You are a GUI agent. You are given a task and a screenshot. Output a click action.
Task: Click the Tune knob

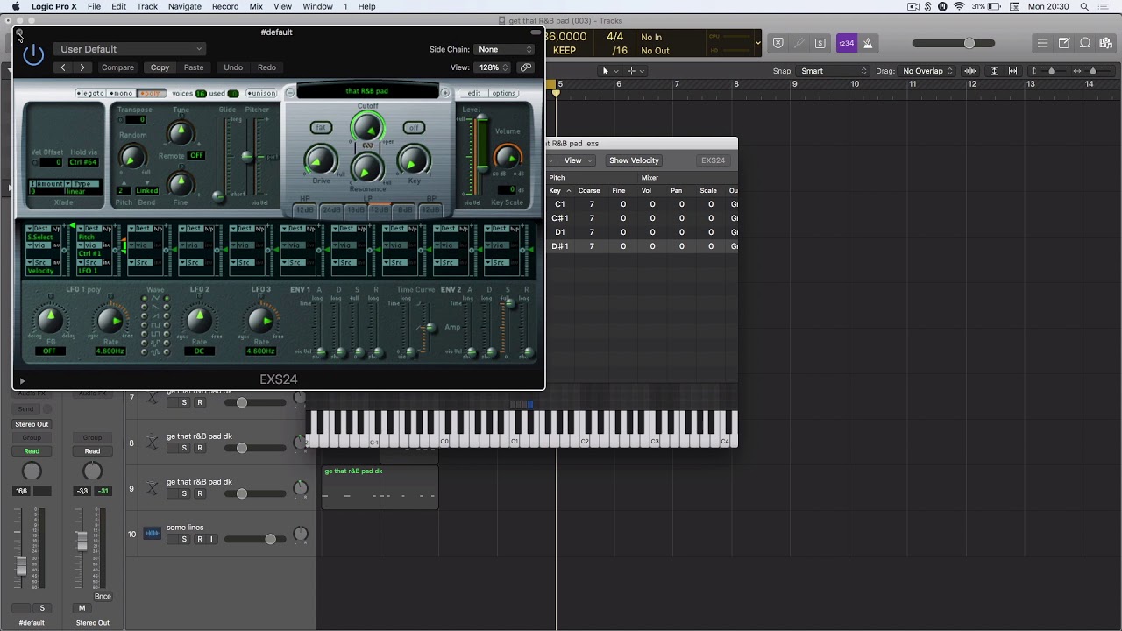(181, 133)
